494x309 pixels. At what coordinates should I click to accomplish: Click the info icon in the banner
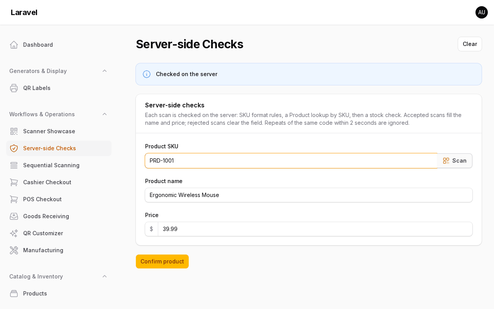point(147,74)
